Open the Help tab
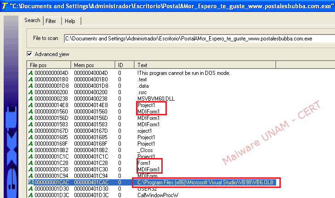335x198 pixels. pyautogui.click(x=70, y=21)
